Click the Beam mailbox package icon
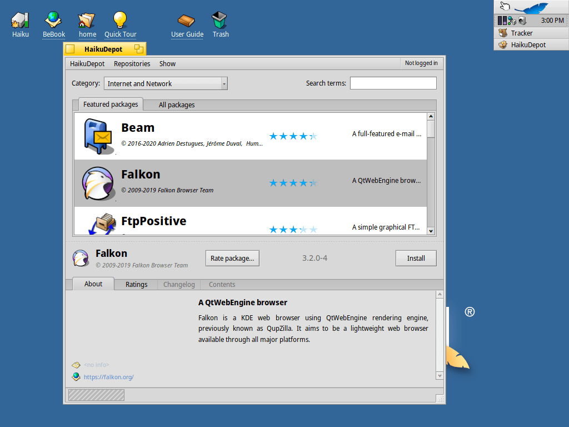569x427 pixels. [98, 137]
